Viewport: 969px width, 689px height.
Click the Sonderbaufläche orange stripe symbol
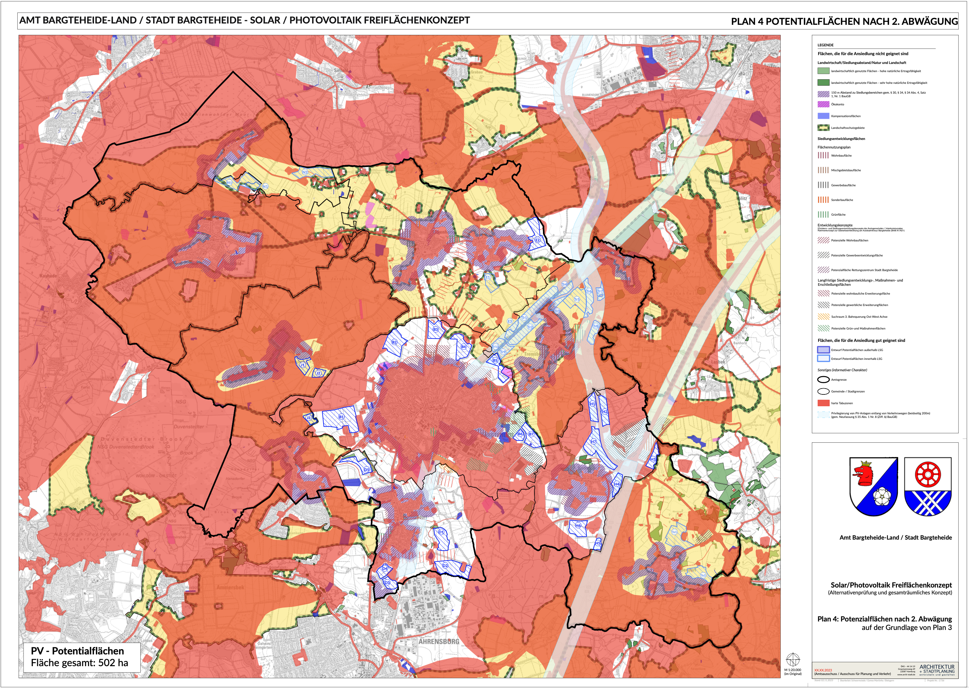coord(823,200)
